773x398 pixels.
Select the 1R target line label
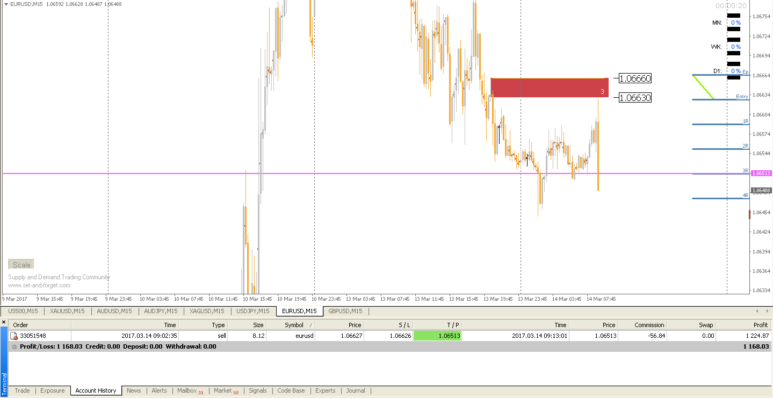[x=746, y=121]
